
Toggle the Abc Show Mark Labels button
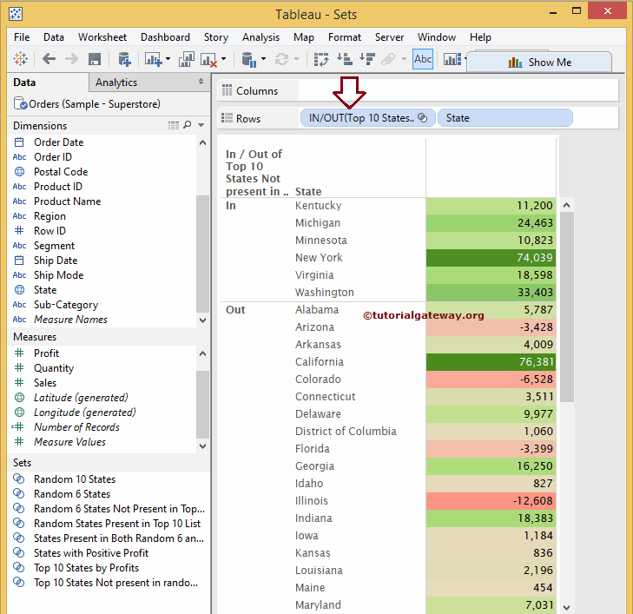point(423,59)
